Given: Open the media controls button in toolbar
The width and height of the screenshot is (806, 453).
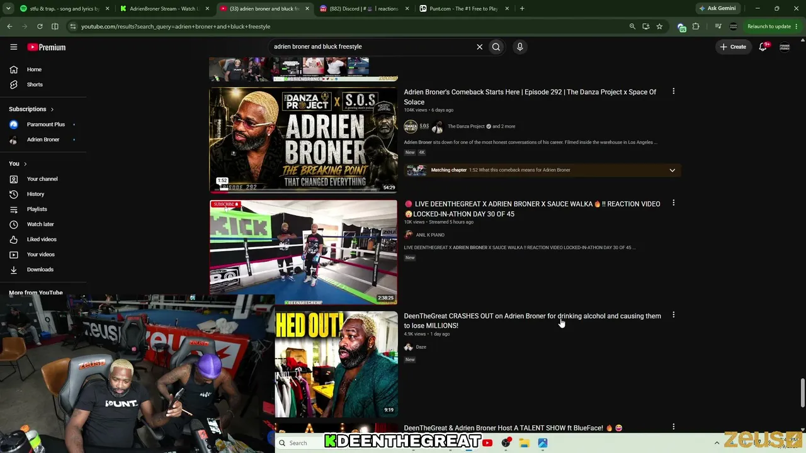Looking at the screenshot, I should click(x=718, y=26).
